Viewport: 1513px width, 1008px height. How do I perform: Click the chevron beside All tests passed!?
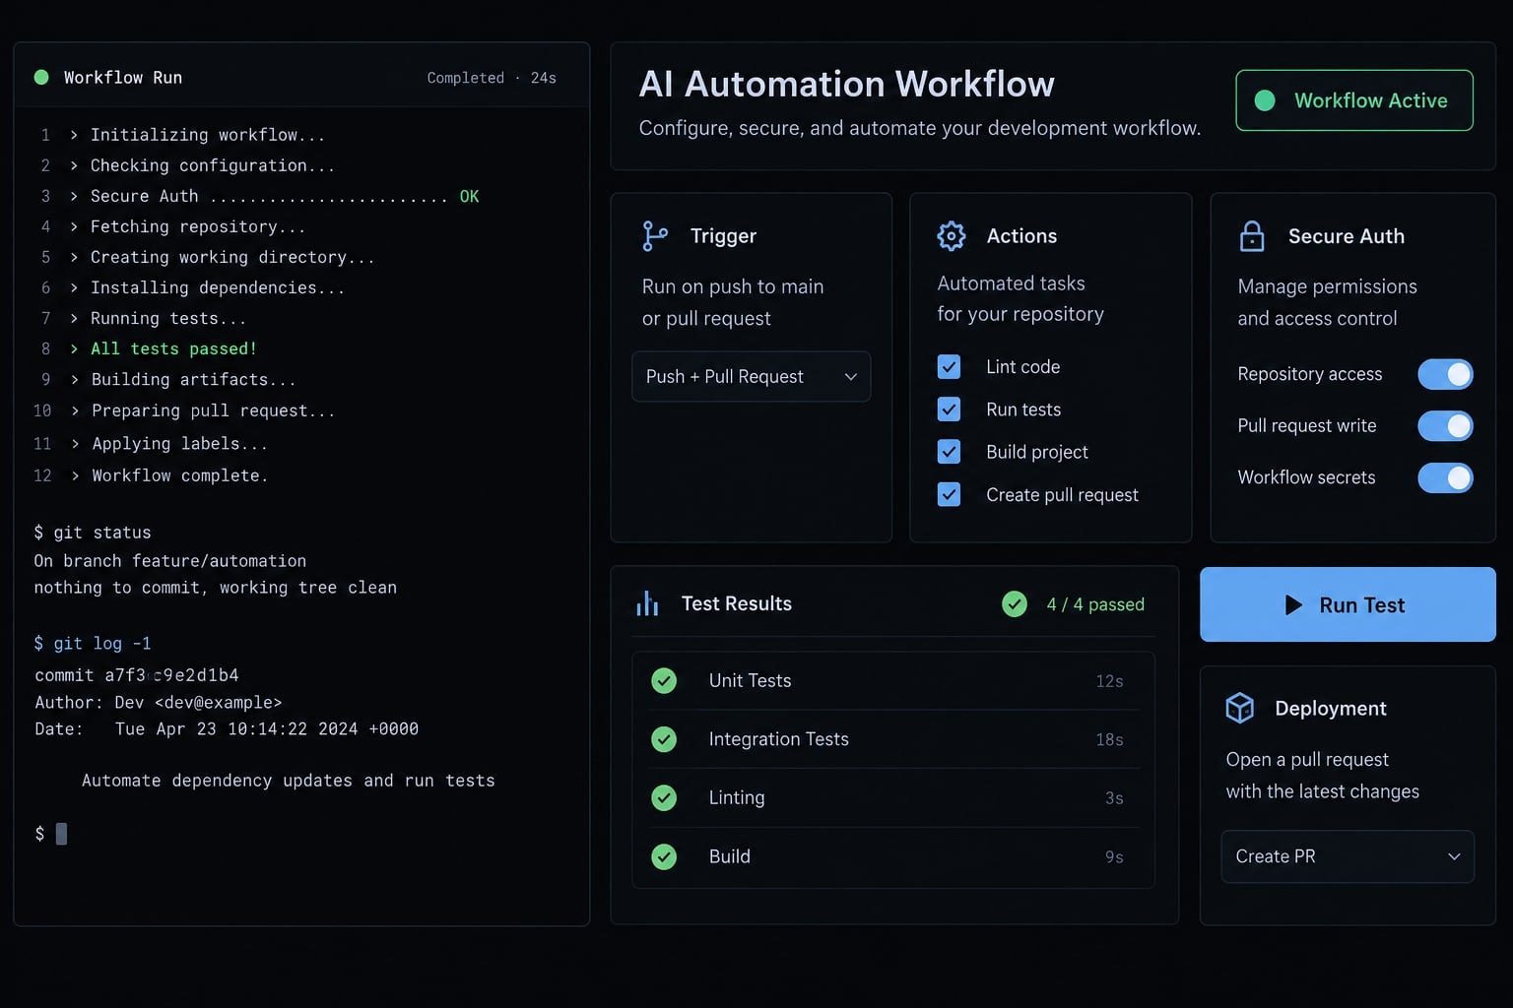(74, 348)
